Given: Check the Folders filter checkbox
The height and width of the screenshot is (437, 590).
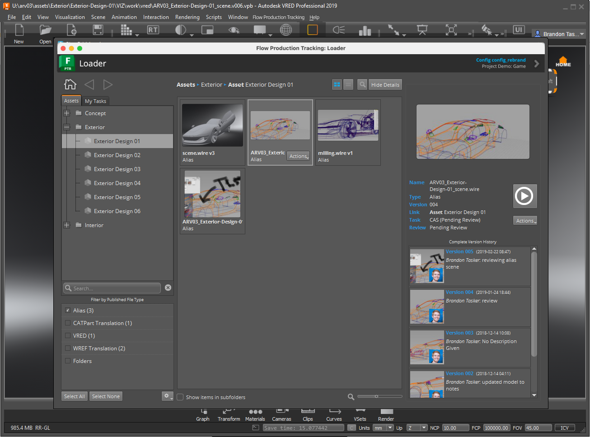Looking at the screenshot, I should tap(68, 361).
